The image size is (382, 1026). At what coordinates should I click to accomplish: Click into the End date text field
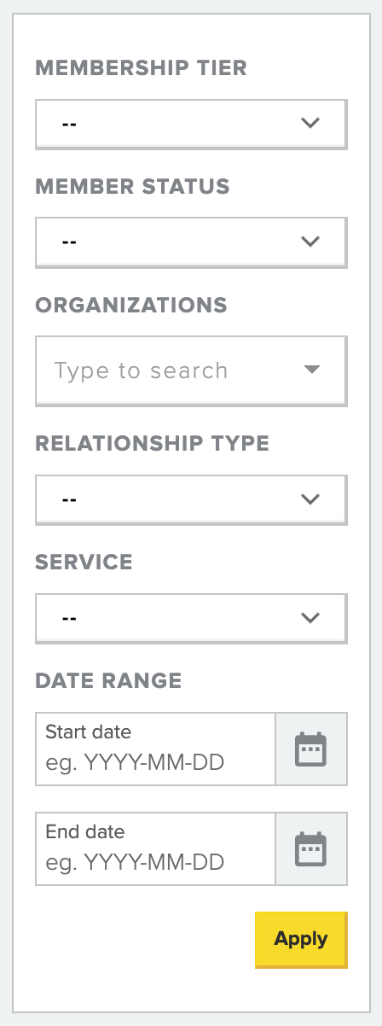[156, 848]
